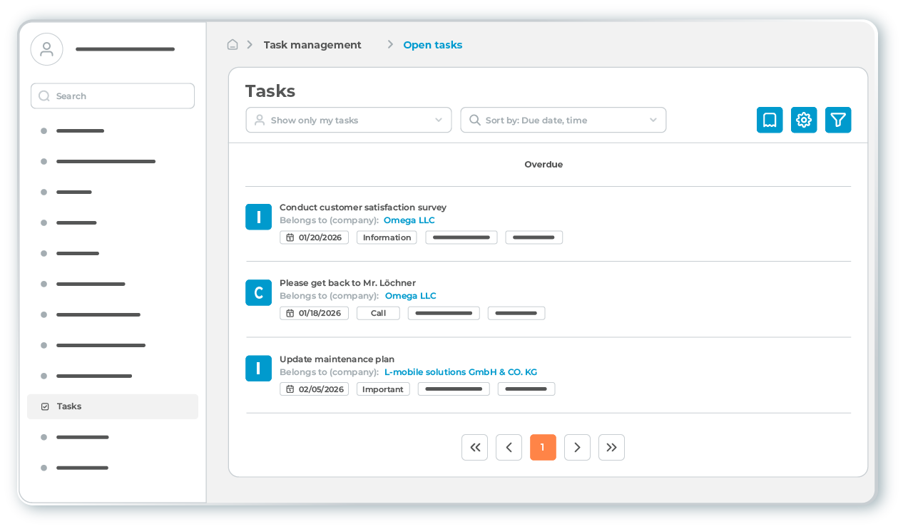Open Omega LLC link in the survey task
This screenshot has width=903, height=529.
click(409, 220)
